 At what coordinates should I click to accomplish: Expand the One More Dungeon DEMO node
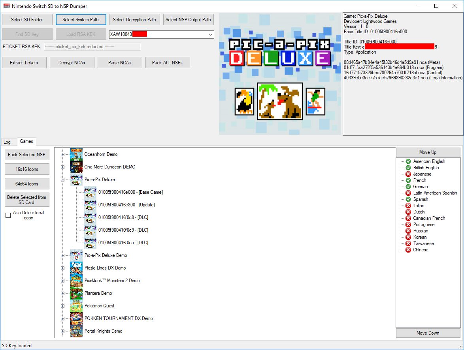pyautogui.click(x=63, y=167)
